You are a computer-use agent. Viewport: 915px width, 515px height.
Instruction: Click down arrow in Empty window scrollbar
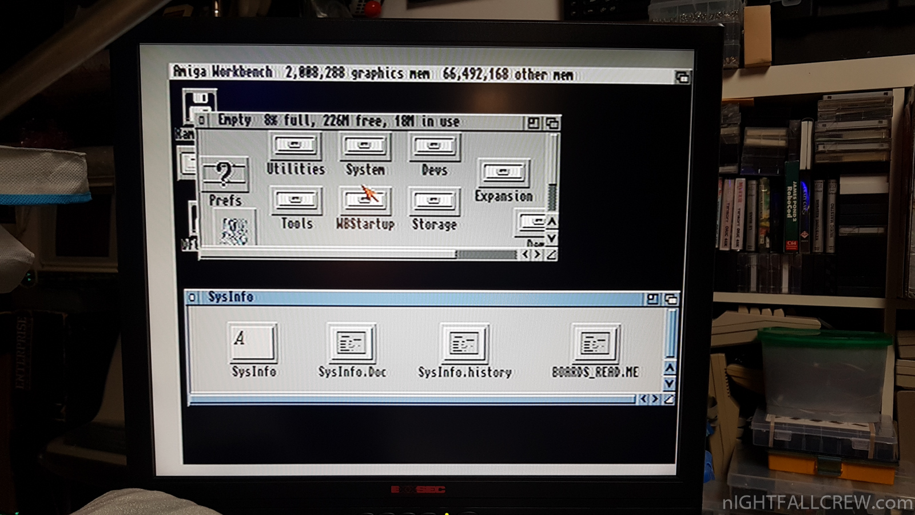(x=551, y=237)
